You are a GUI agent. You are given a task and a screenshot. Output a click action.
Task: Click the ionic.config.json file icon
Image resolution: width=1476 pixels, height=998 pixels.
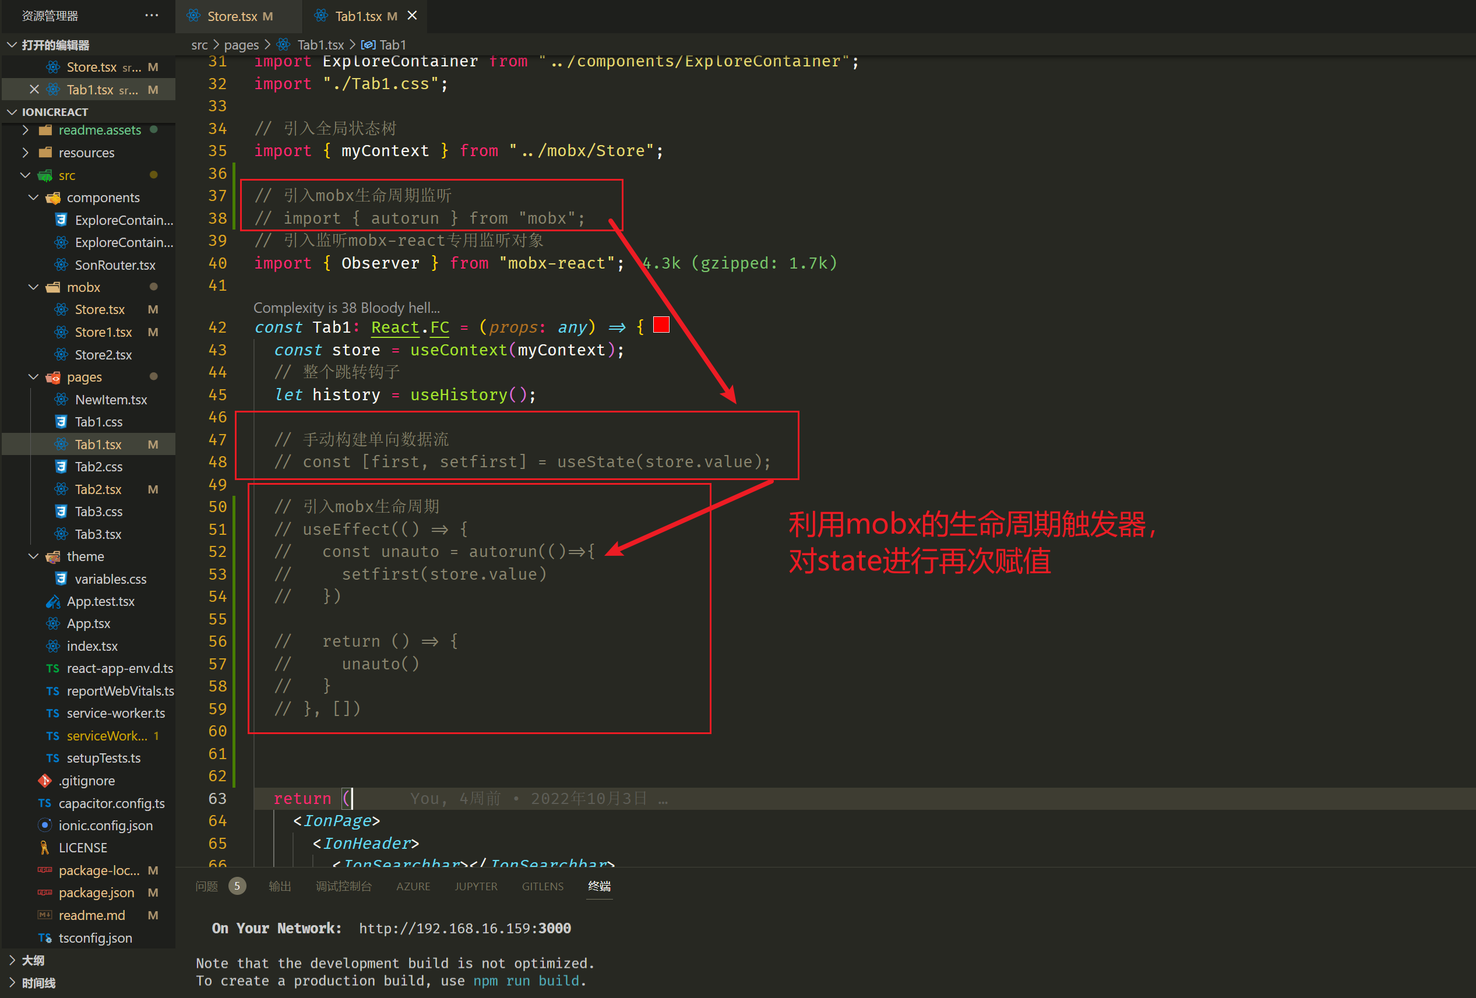point(44,826)
